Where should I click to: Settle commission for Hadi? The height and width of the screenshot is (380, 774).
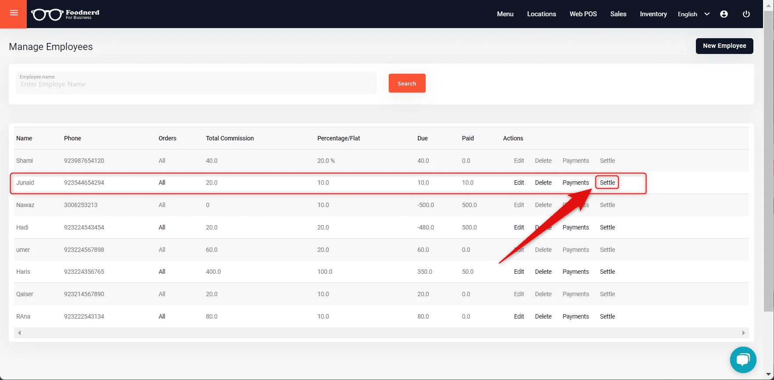pyautogui.click(x=607, y=227)
